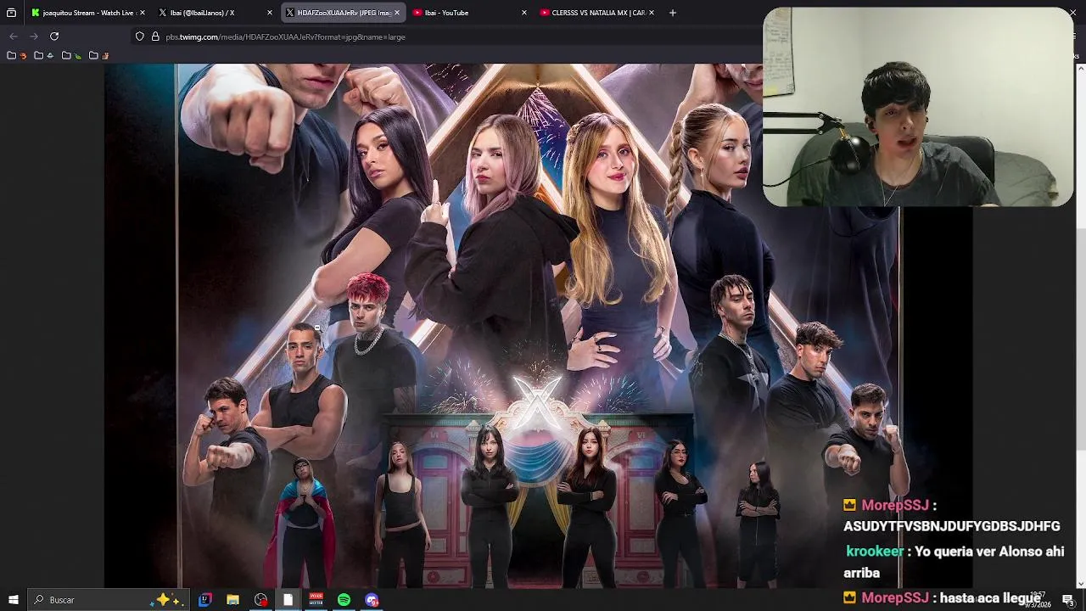1086x611 pixels.
Task: Switch to the joaquitou Stream Kick tab
Action: click(88, 13)
